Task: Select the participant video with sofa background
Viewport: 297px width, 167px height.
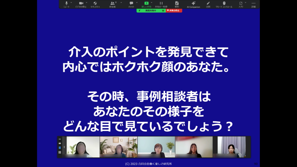Action: point(118,147)
